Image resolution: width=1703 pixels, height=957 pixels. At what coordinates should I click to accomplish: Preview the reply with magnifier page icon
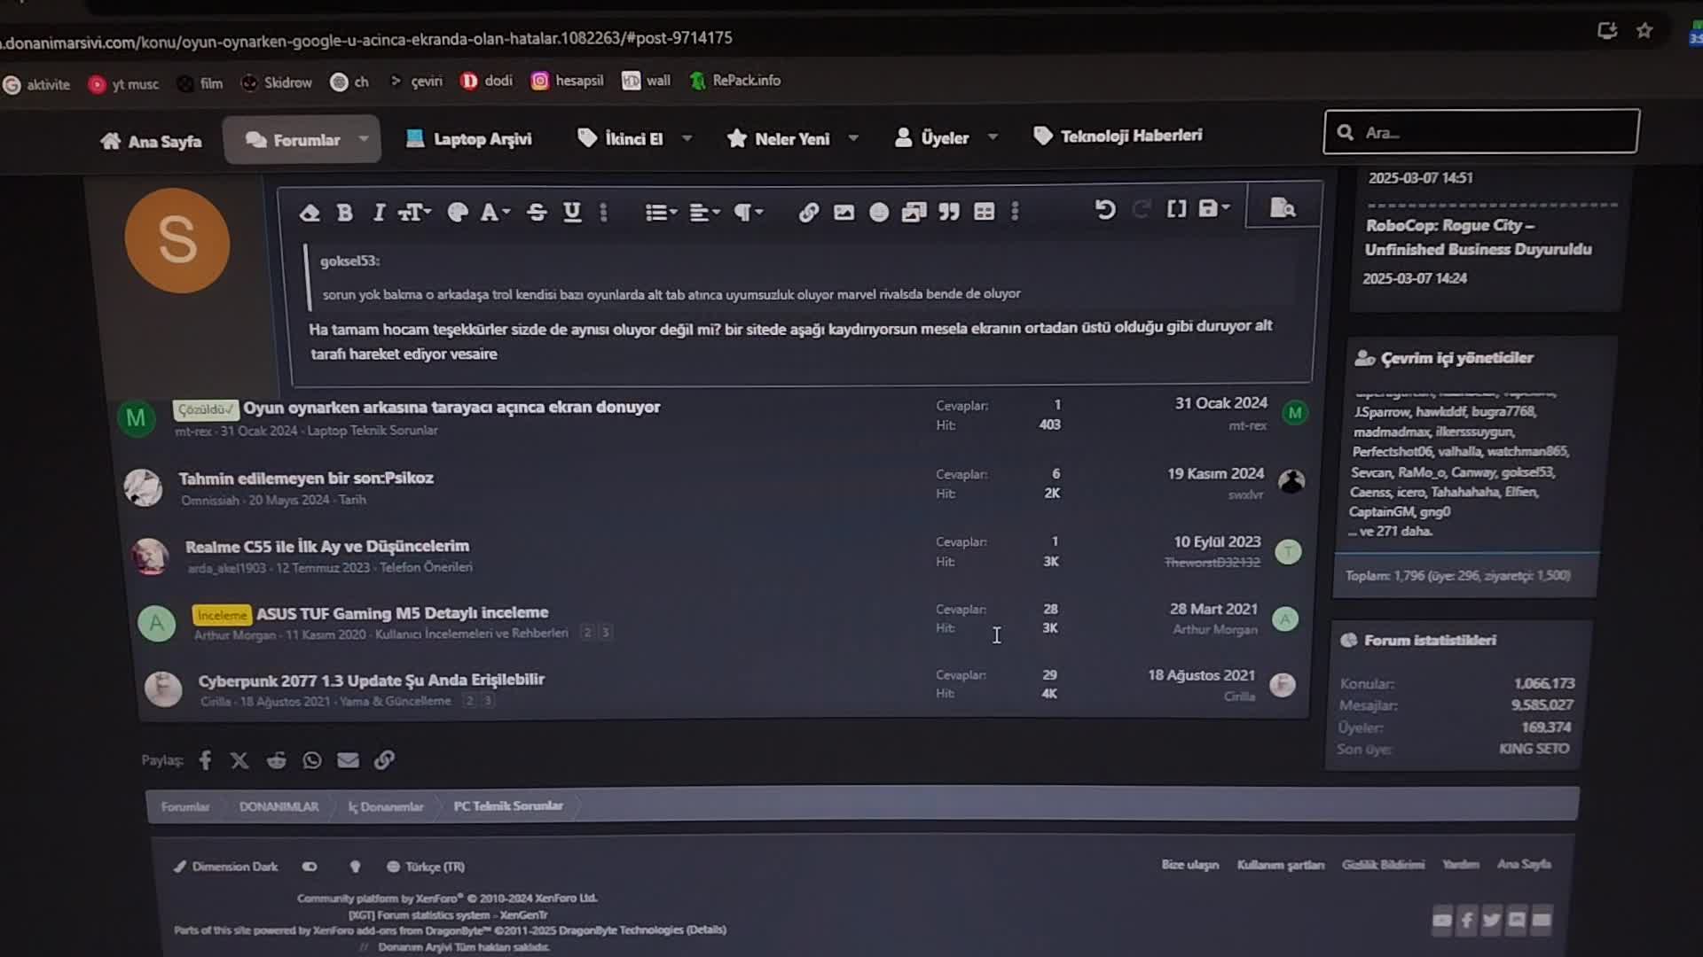(1283, 208)
